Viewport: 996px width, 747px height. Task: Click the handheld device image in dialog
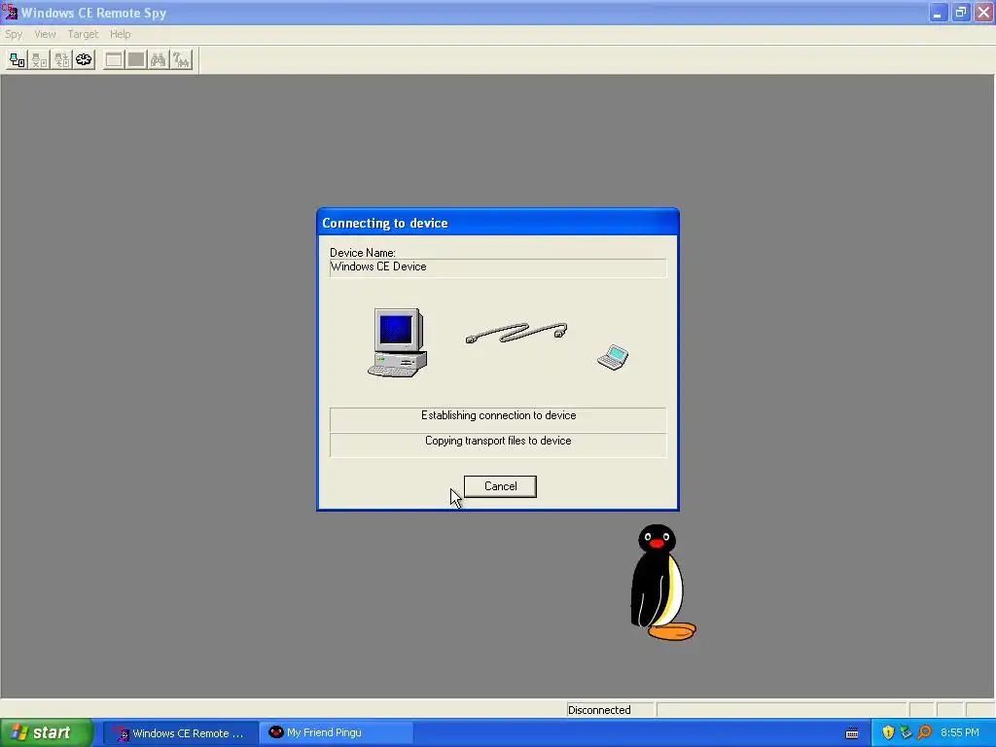pyautogui.click(x=613, y=357)
